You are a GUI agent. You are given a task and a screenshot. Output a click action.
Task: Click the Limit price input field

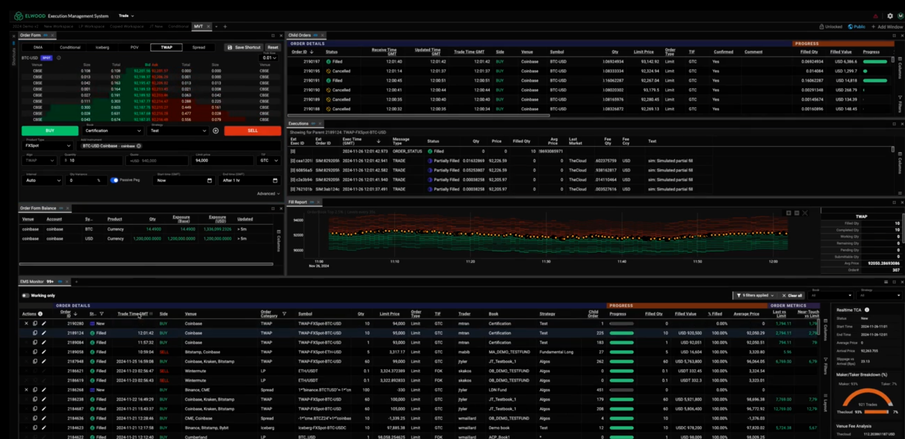click(222, 160)
